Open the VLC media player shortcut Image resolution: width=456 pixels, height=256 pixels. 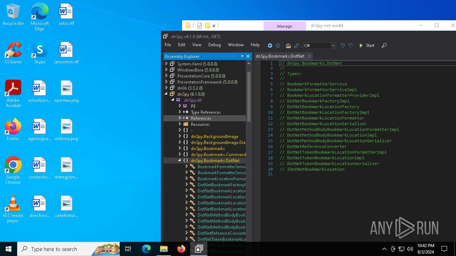click(13, 209)
